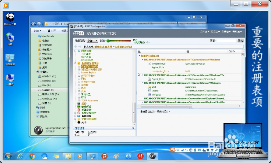
Task: Open the 文件 menu in SysInspector
Action: (205, 32)
